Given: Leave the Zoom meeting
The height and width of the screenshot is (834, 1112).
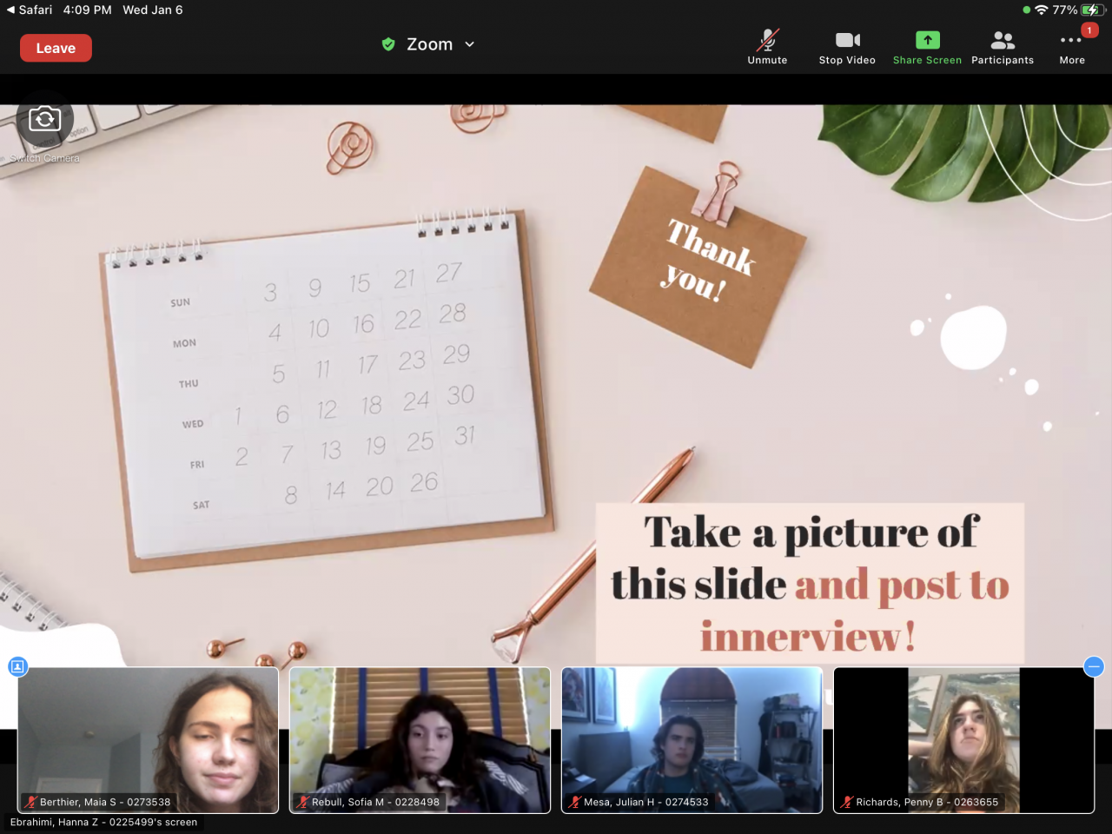Looking at the screenshot, I should click(56, 48).
